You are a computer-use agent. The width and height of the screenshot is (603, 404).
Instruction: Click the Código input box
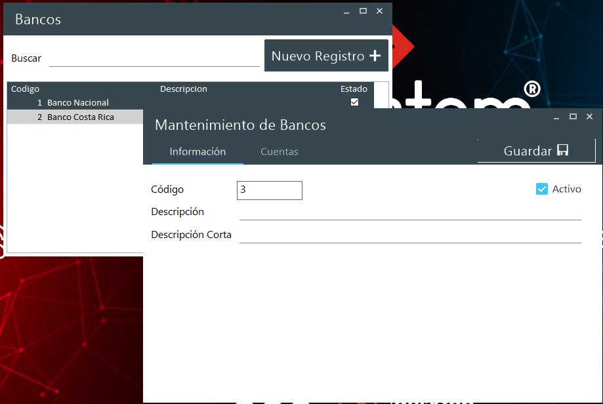269,190
